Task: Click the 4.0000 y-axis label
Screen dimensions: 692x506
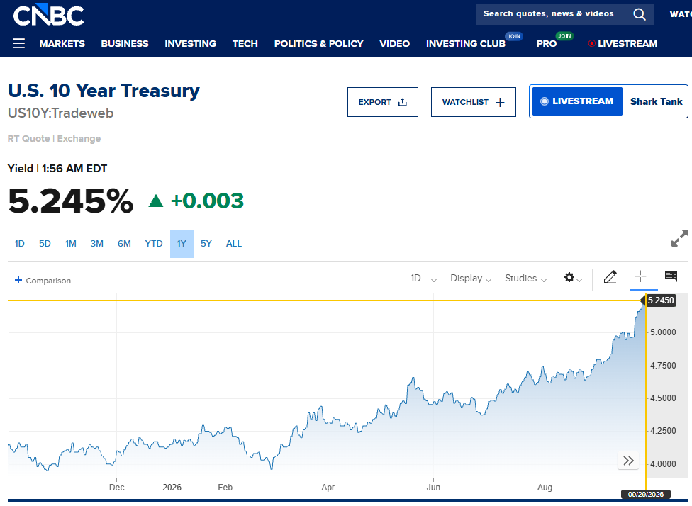Action: [663, 463]
